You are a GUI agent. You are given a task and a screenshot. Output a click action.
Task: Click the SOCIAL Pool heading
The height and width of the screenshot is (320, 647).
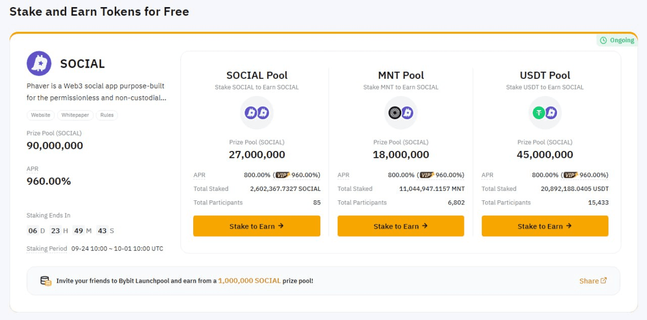click(257, 75)
